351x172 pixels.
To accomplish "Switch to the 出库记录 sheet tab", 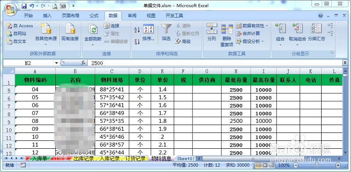I will [x=83, y=158].
